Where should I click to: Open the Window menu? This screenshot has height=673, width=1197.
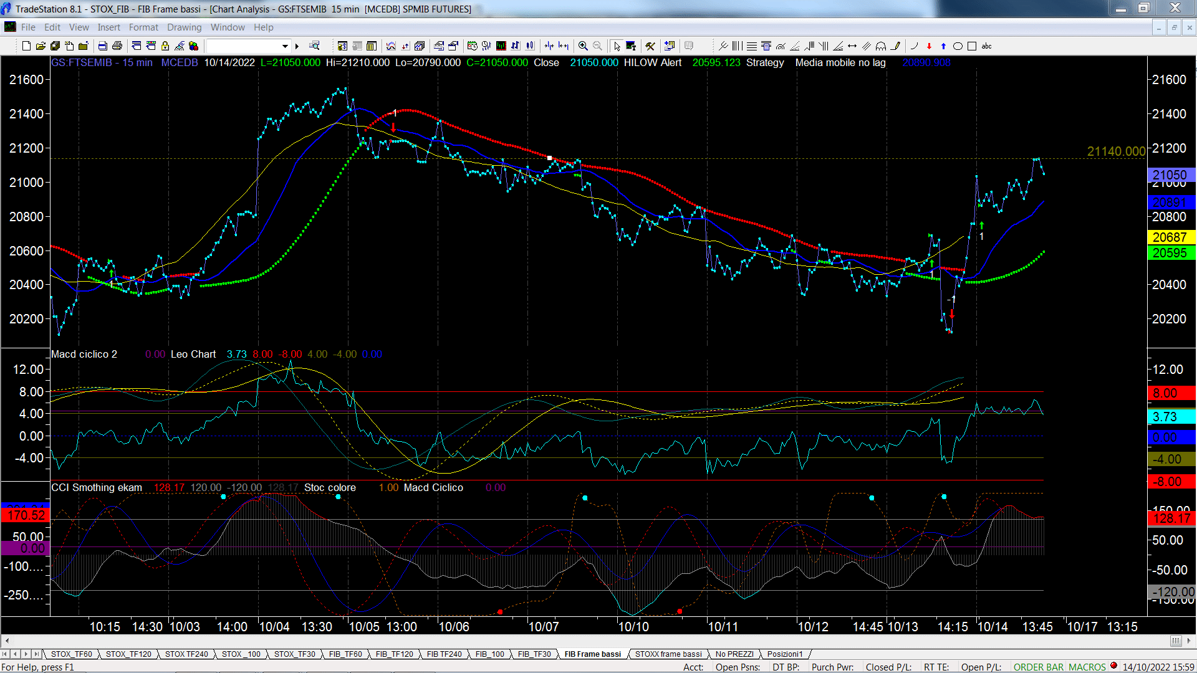(x=228, y=27)
